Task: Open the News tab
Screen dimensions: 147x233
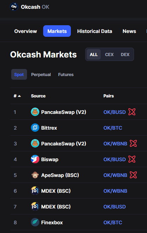Action: pos(129,31)
